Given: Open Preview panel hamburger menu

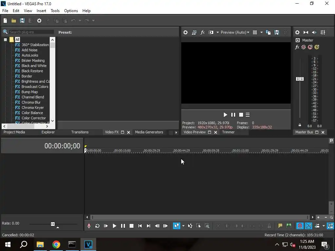Looking at the screenshot, I should click(x=248, y=115).
